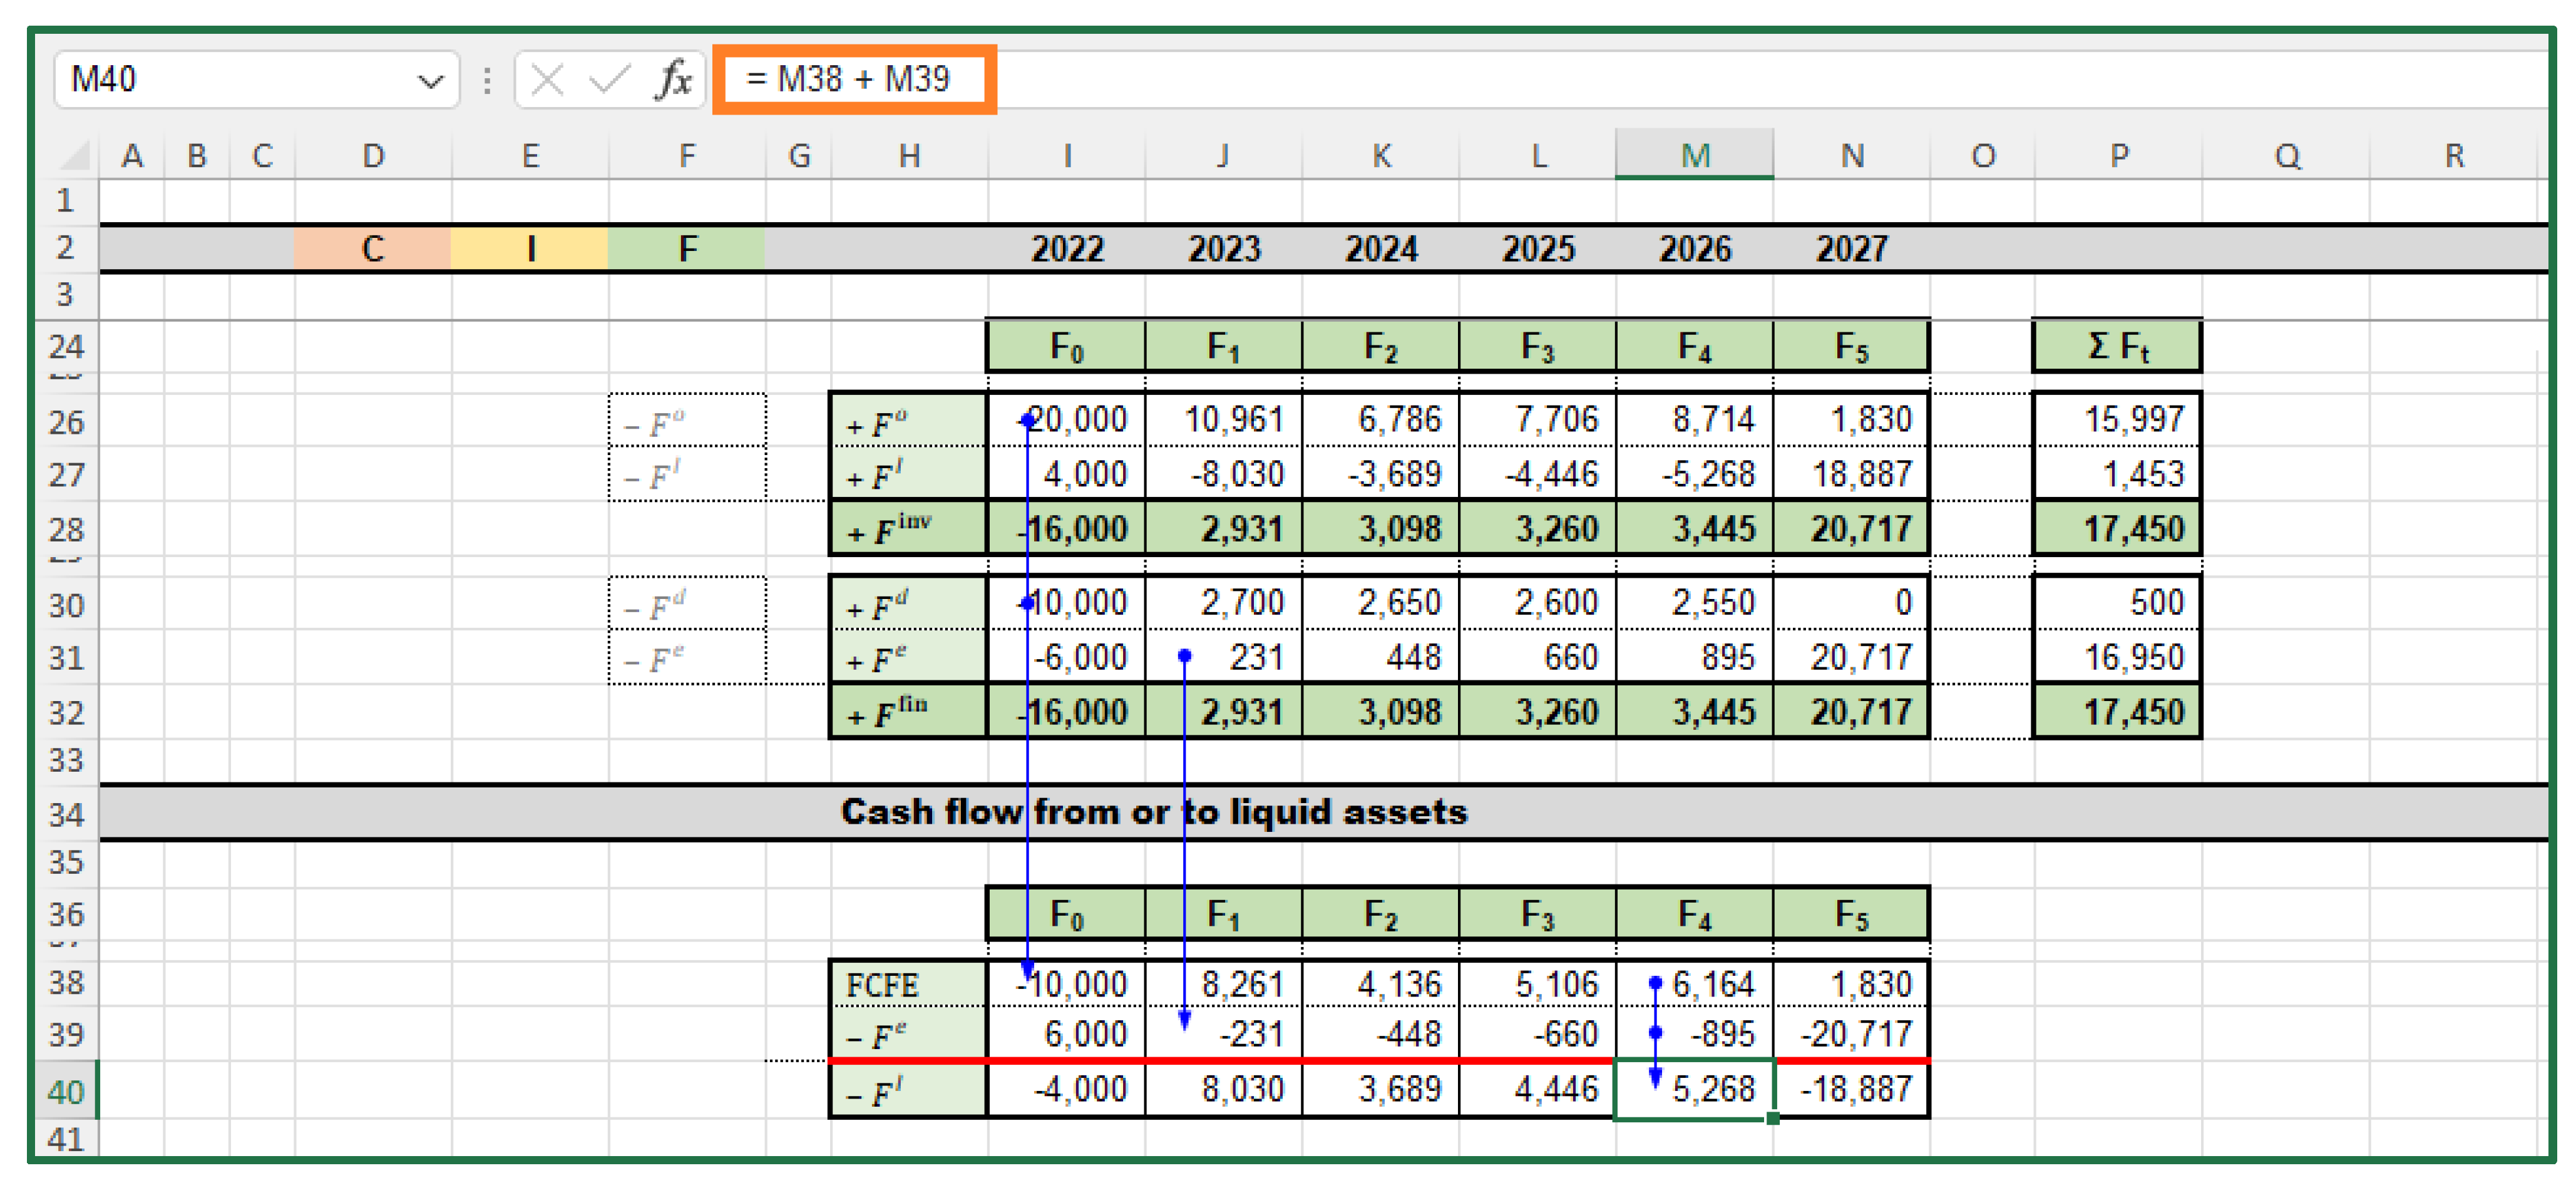Select column M header

(x=1694, y=155)
